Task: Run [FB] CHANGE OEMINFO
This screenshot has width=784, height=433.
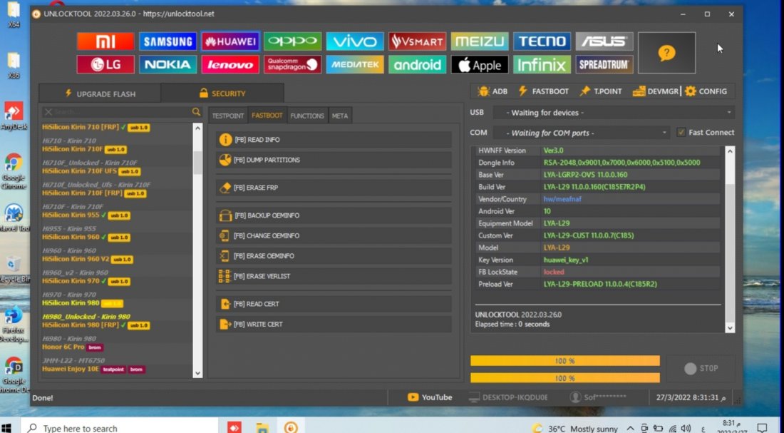Action: [x=334, y=236]
